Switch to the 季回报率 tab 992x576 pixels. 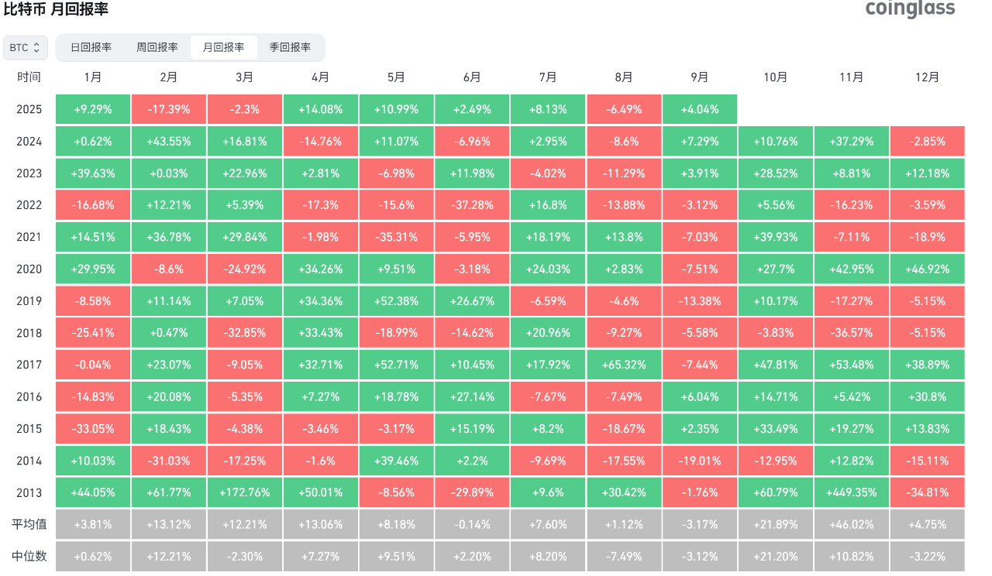point(290,47)
